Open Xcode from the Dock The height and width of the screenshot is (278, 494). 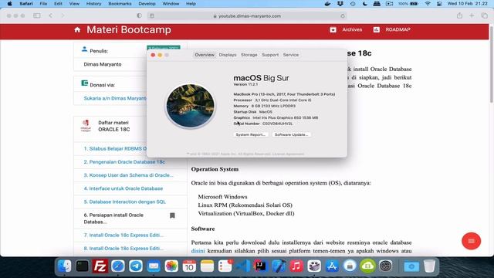pyautogui.click(x=279, y=266)
